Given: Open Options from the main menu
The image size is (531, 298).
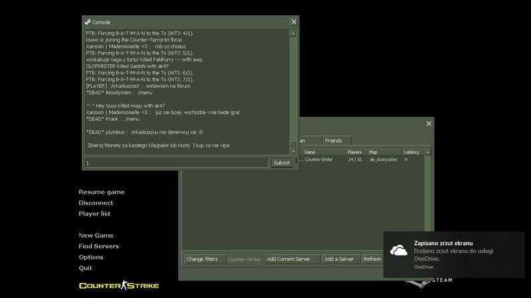Looking at the screenshot, I should click(x=91, y=257).
